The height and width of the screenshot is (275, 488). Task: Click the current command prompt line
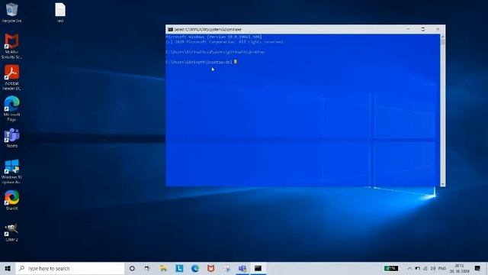(201, 62)
